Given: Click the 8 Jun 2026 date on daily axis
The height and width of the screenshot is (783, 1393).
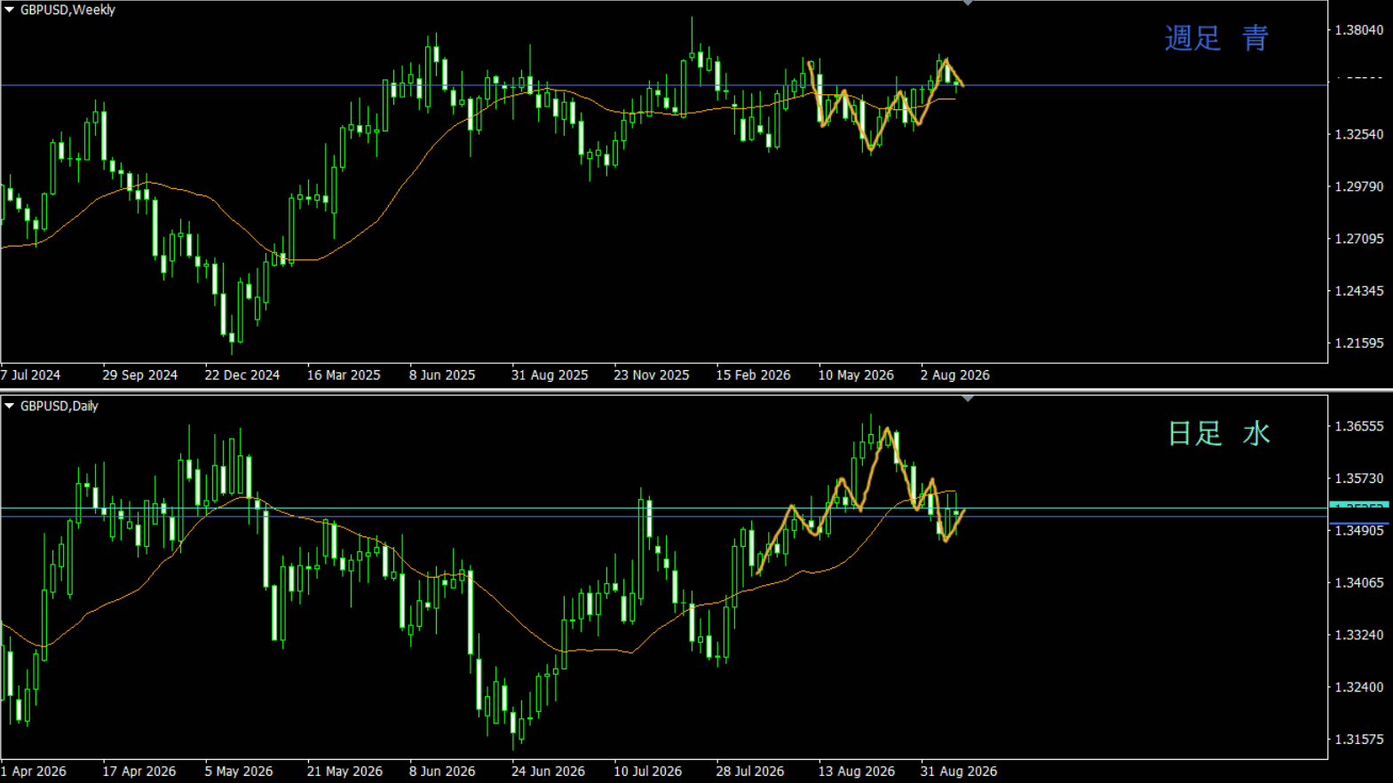Looking at the screenshot, I should (x=442, y=771).
